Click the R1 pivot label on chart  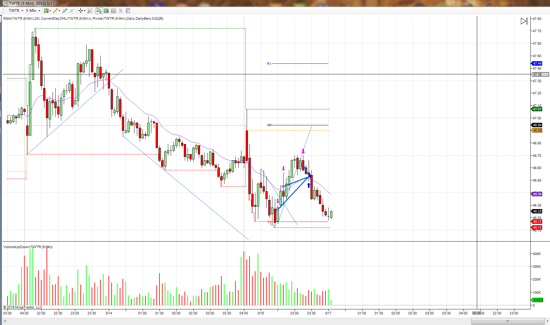pyautogui.click(x=269, y=64)
